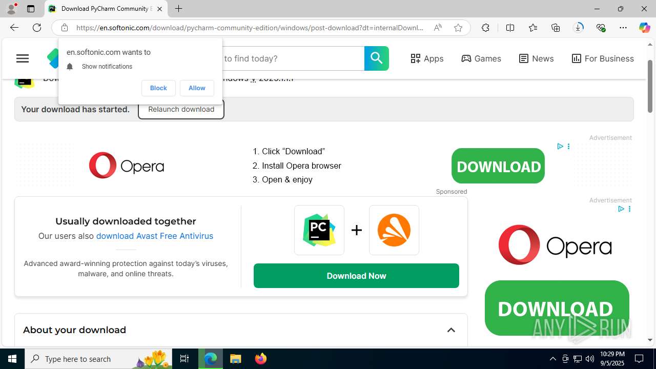Screen dimensions: 656x369
Task: Collapse the About your download section
Action: tap(451, 330)
